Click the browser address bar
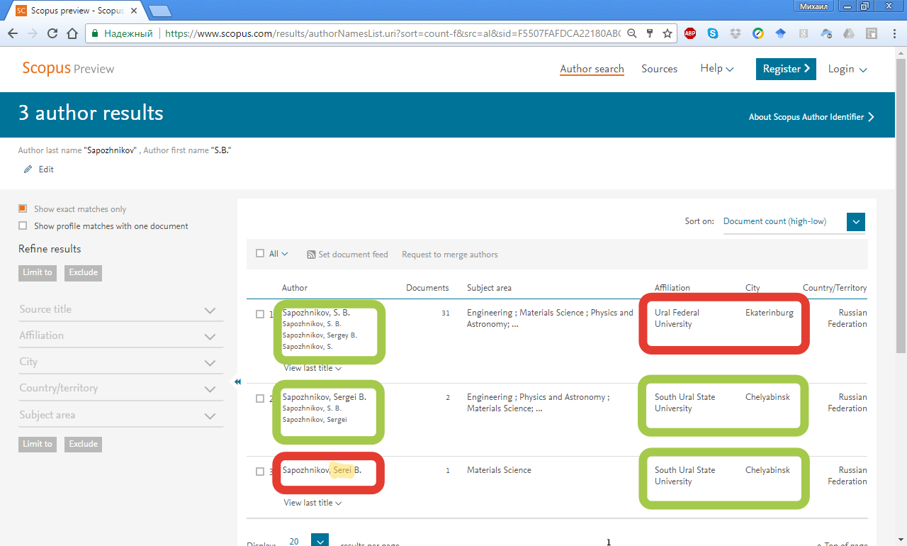 (390, 33)
